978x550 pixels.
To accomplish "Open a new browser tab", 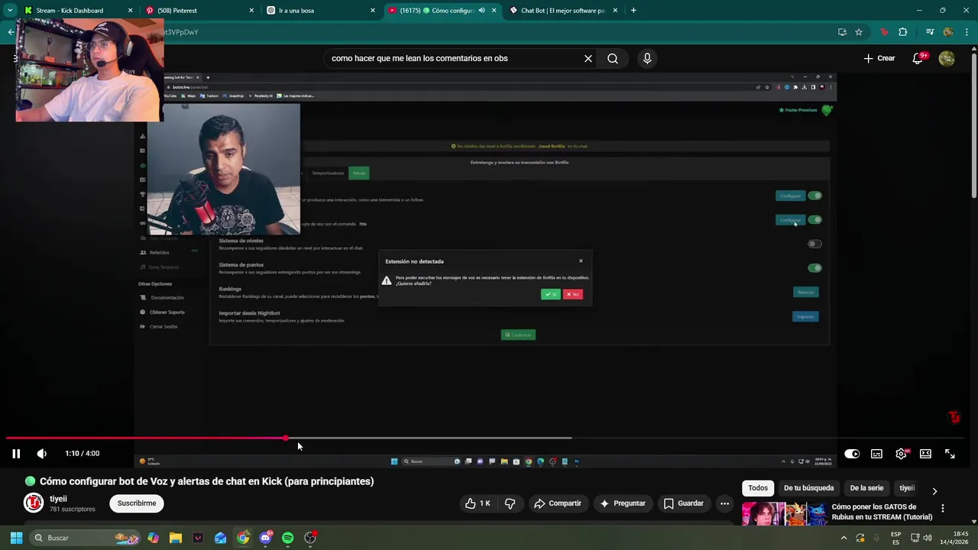I will pyautogui.click(x=633, y=11).
